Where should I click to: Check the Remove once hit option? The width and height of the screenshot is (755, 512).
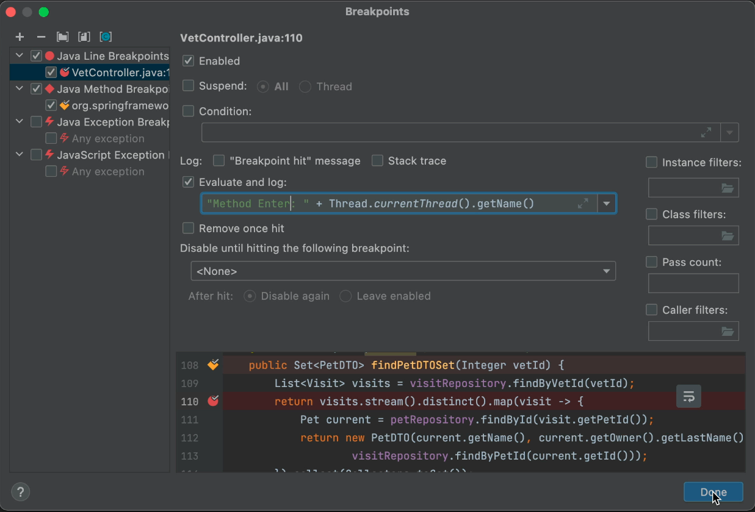point(189,229)
